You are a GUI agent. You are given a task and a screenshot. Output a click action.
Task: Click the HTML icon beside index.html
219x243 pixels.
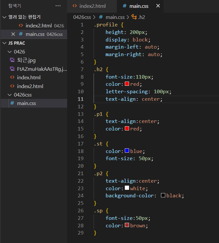[12, 77]
